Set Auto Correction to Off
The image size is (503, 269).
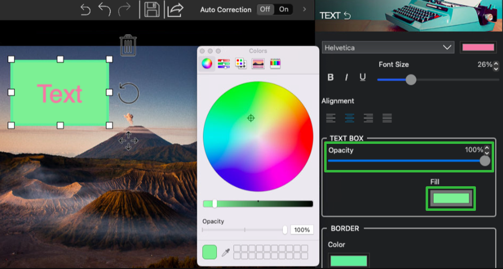click(265, 9)
